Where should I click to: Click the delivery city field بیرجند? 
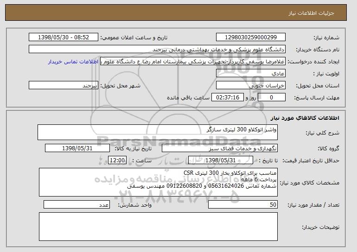coord(64,86)
